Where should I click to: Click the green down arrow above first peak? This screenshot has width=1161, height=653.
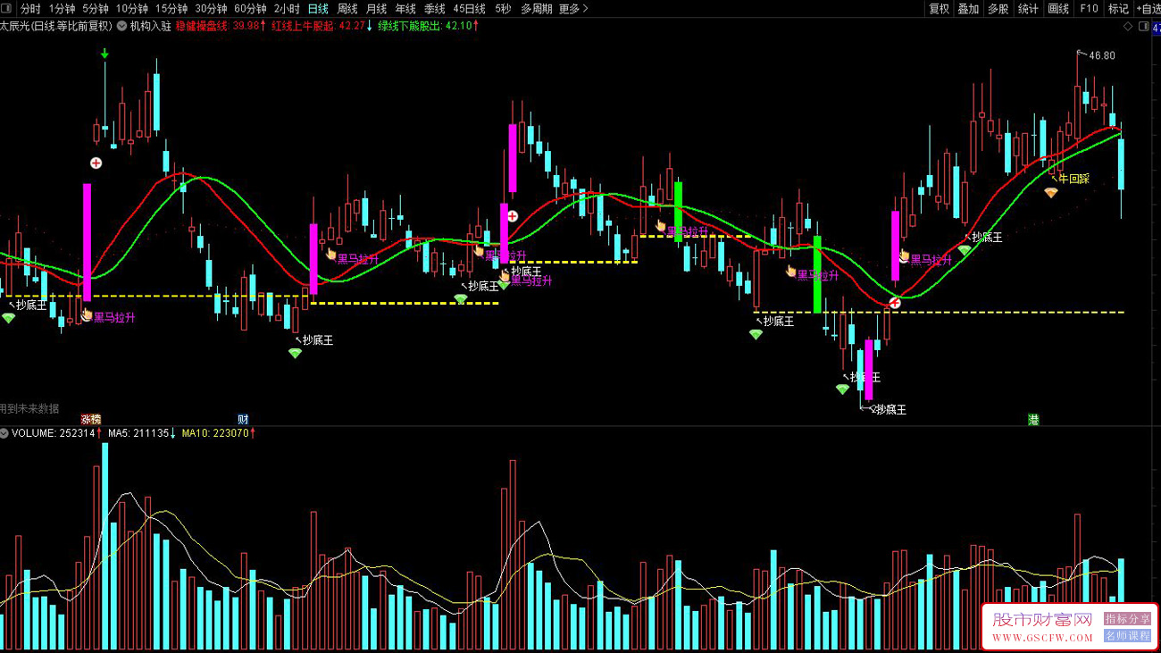tap(104, 54)
